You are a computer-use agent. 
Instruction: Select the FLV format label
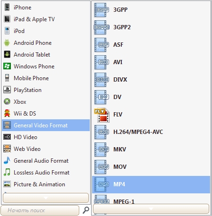pyautogui.click(x=118, y=115)
